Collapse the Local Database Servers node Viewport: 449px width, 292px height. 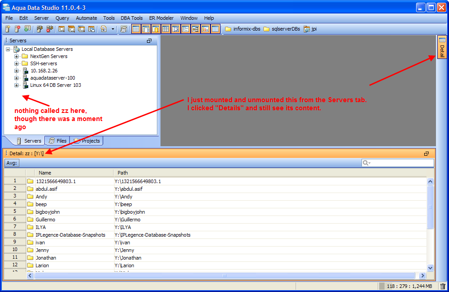point(8,49)
